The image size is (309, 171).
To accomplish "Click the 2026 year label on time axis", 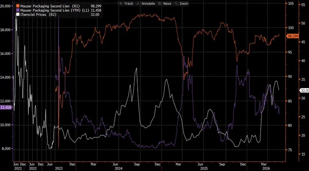I will [x=266, y=168].
